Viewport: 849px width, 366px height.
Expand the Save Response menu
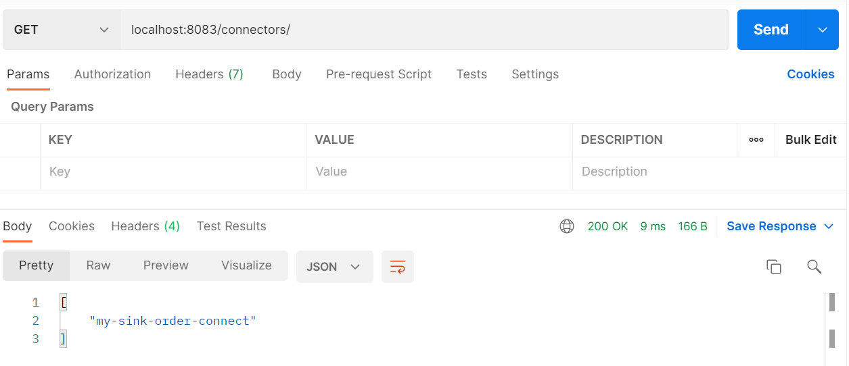tap(780, 226)
